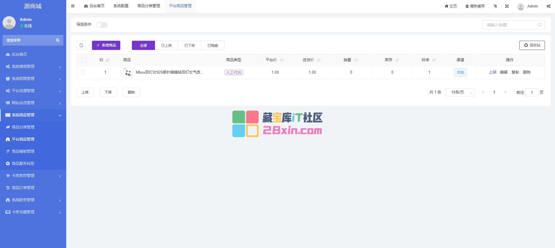Click the 新增商品 button

[x=106, y=45]
